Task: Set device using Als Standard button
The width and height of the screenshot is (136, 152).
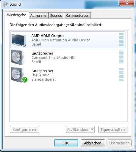Action: [78, 130]
